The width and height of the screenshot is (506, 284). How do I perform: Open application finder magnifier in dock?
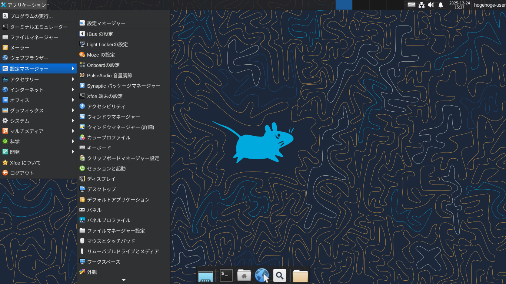click(x=280, y=275)
